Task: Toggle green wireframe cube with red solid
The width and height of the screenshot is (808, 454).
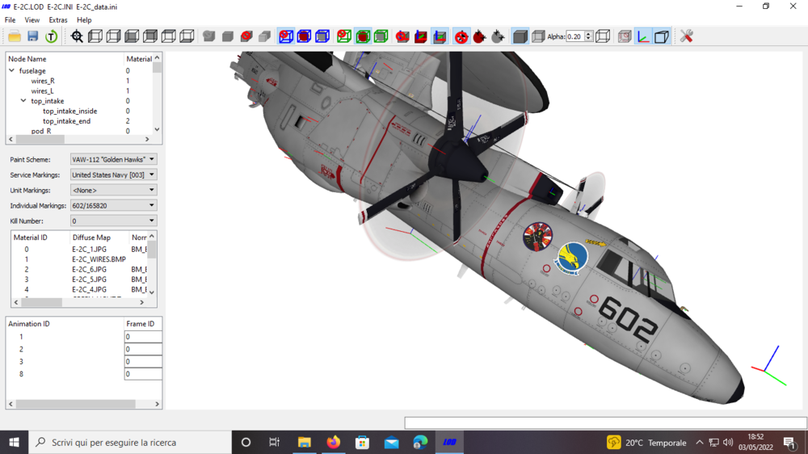Action: coord(363,36)
